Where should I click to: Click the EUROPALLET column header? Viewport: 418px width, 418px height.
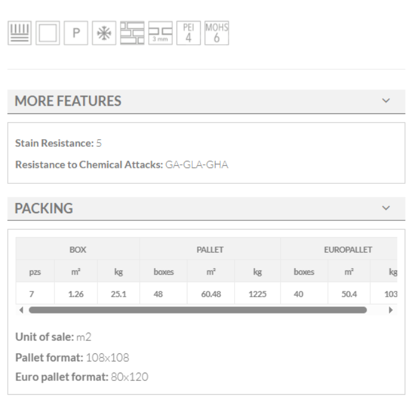[x=348, y=250]
